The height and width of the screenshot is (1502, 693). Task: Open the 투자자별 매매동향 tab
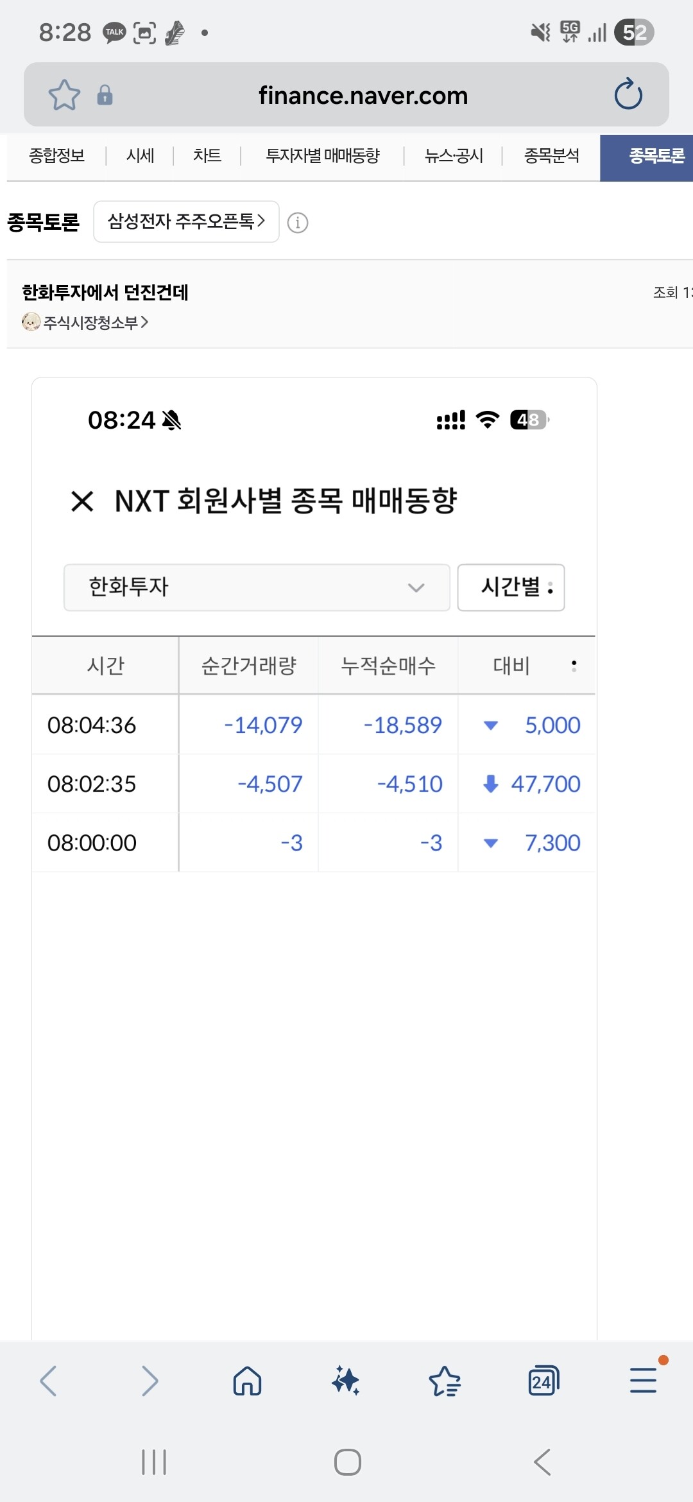pyautogui.click(x=323, y=156)
